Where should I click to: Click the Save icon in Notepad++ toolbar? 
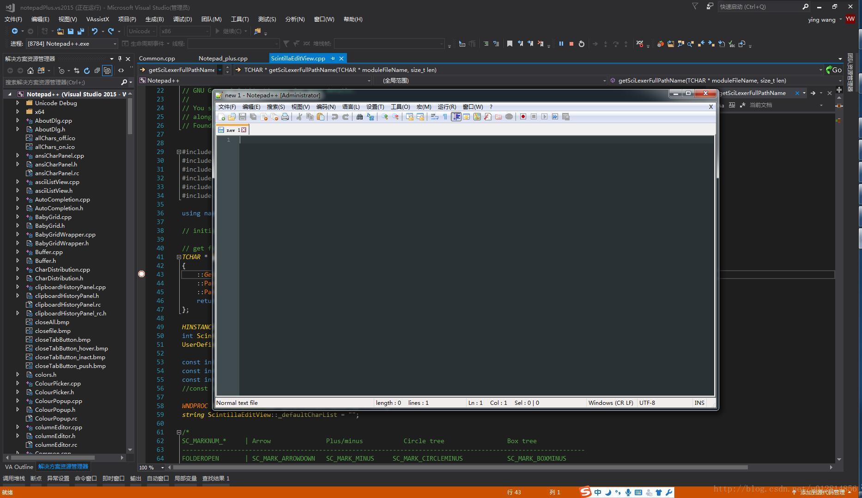coord(243,117)
